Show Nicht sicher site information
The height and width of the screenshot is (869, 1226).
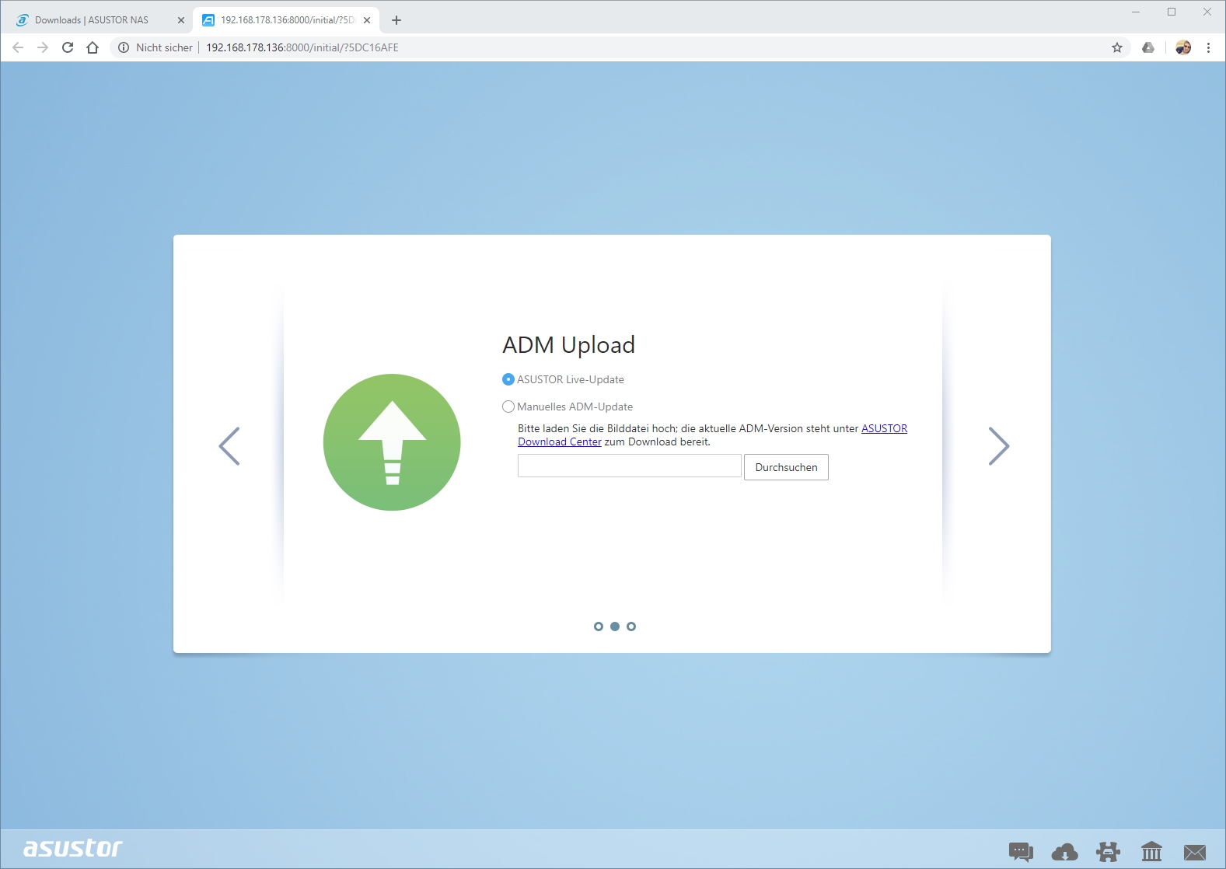[155, 47]
